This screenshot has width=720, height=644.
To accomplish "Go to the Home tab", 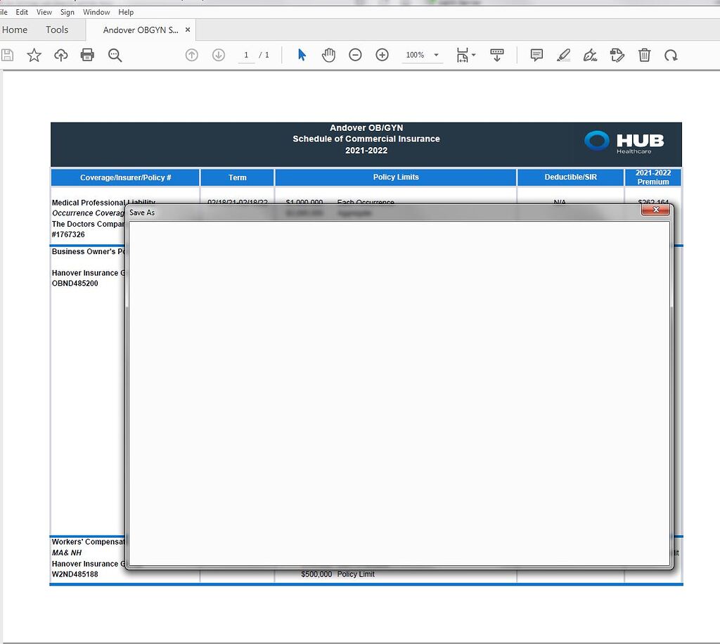I will pos(15,30).
